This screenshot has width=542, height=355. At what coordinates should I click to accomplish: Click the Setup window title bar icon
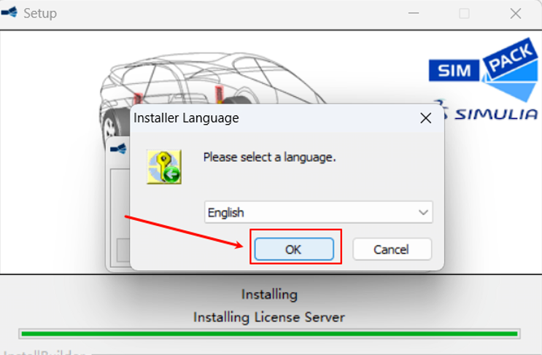10,13
